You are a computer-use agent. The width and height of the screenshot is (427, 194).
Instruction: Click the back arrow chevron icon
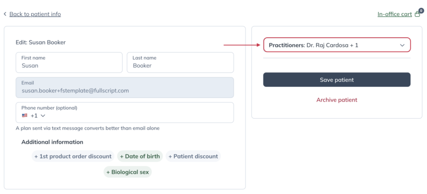tap(5, 14)
